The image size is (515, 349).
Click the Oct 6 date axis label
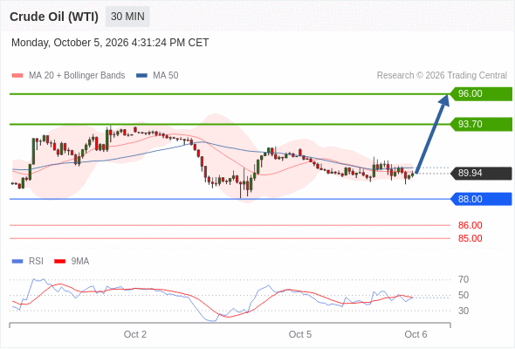pos(415,334)
